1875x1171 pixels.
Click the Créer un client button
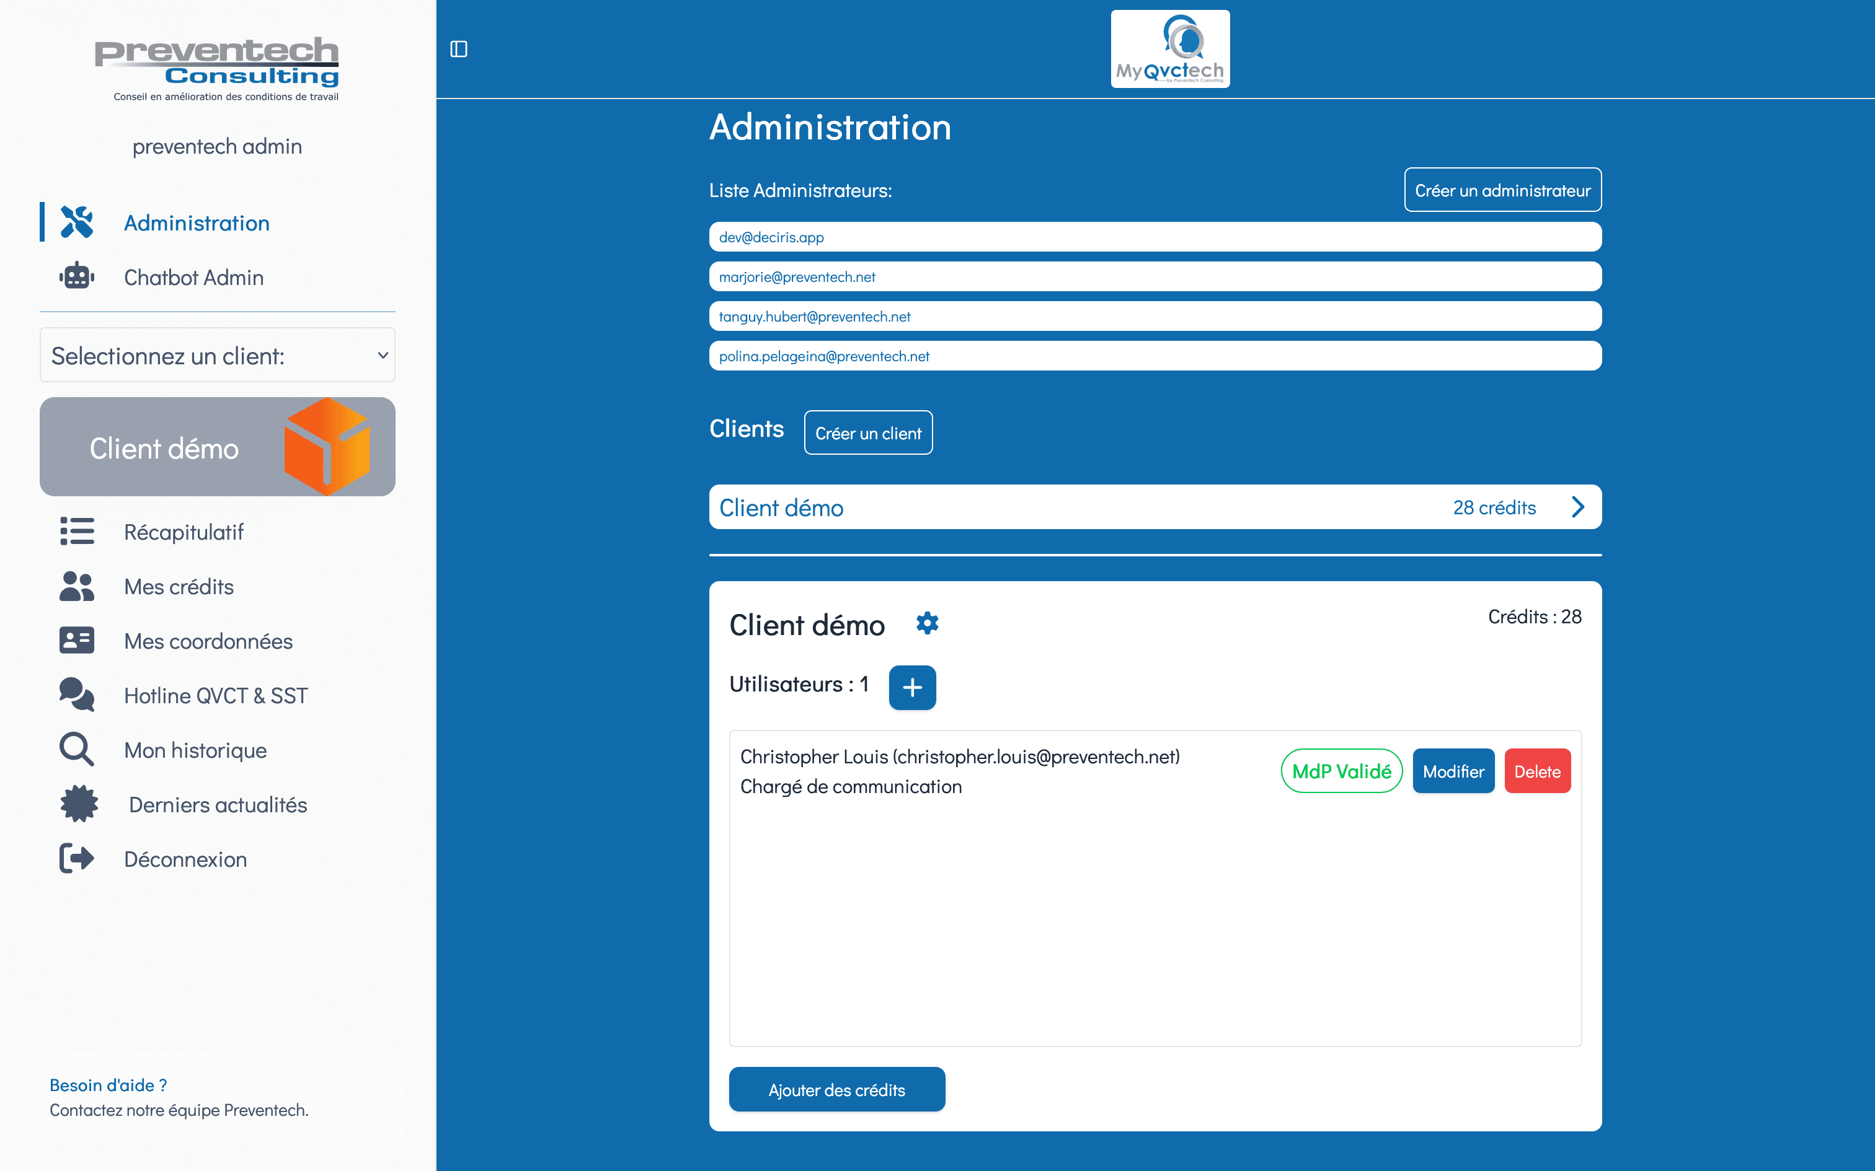click(868, 433)
